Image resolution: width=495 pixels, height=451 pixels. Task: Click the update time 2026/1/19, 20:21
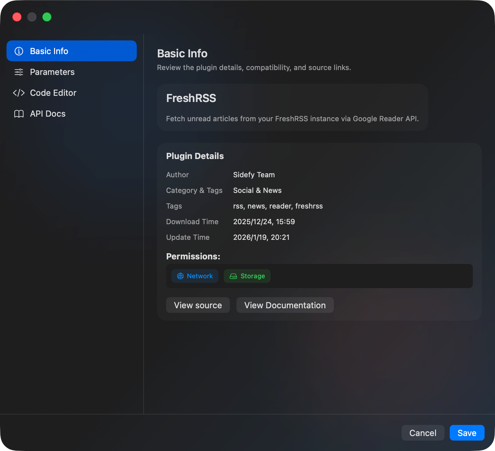coord(261,237)
